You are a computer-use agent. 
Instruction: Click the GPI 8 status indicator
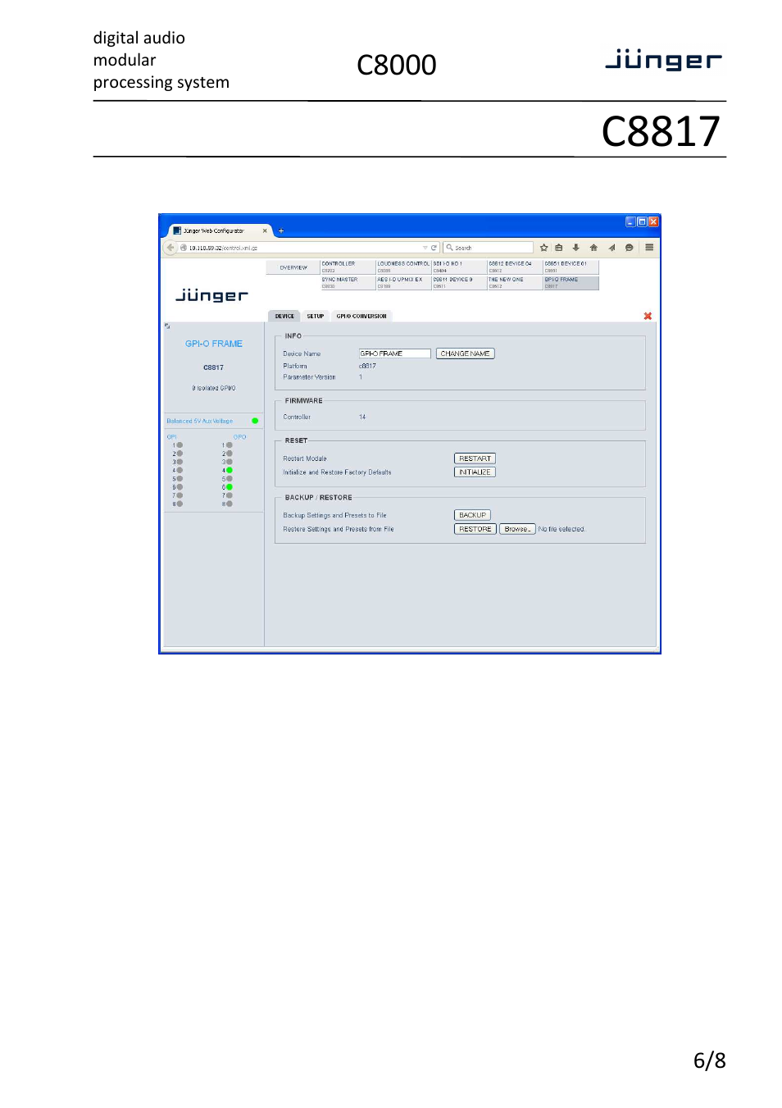(x=180, y=504)
